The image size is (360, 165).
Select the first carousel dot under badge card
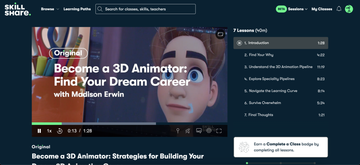[247, 163]
